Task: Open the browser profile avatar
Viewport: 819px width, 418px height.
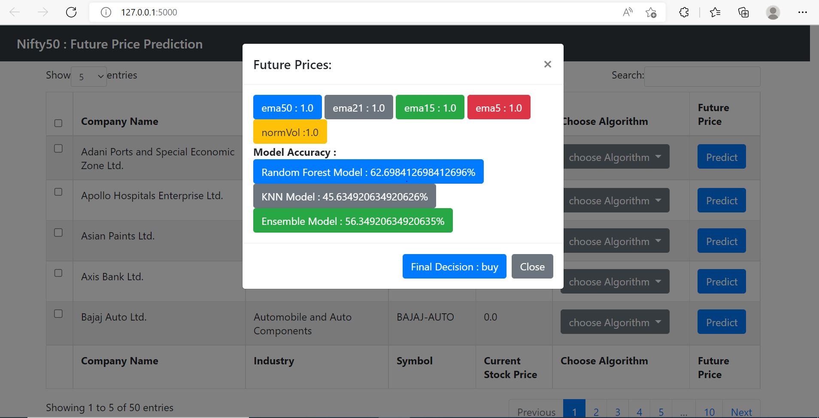Action: (773, 12)
